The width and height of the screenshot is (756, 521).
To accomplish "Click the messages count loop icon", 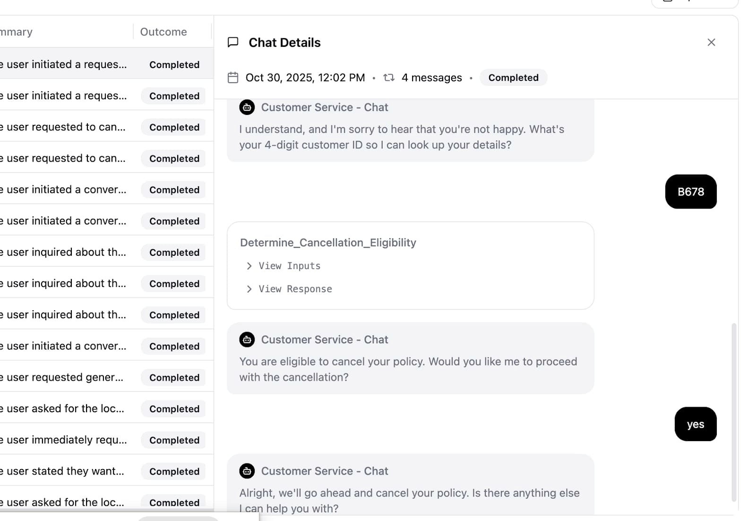I will point(389,78).
